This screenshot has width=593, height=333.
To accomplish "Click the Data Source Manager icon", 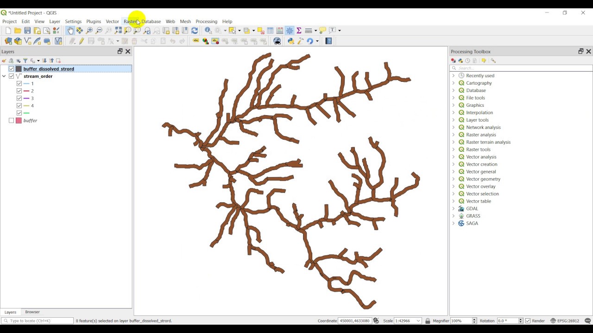I will pos(8,41).
